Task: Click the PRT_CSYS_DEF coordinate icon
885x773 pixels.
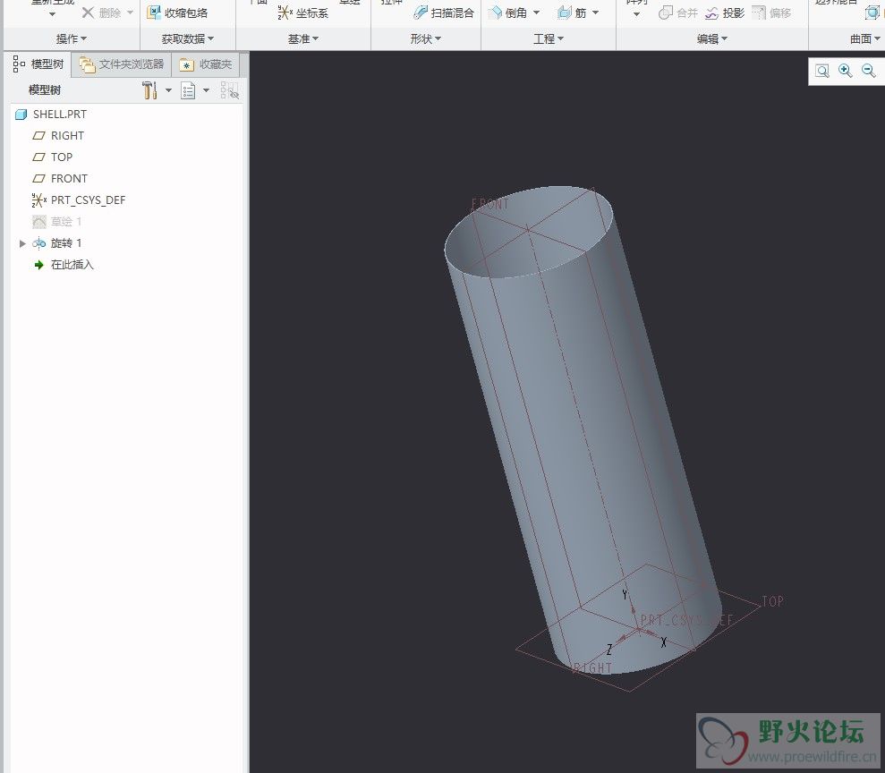Action: coord(39,200)
